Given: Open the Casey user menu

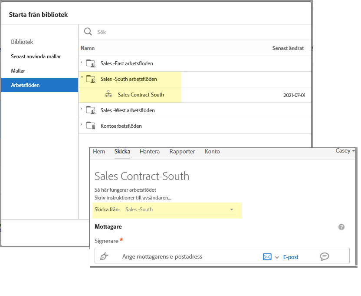Looking at the screenshot, I should point(345,151).
